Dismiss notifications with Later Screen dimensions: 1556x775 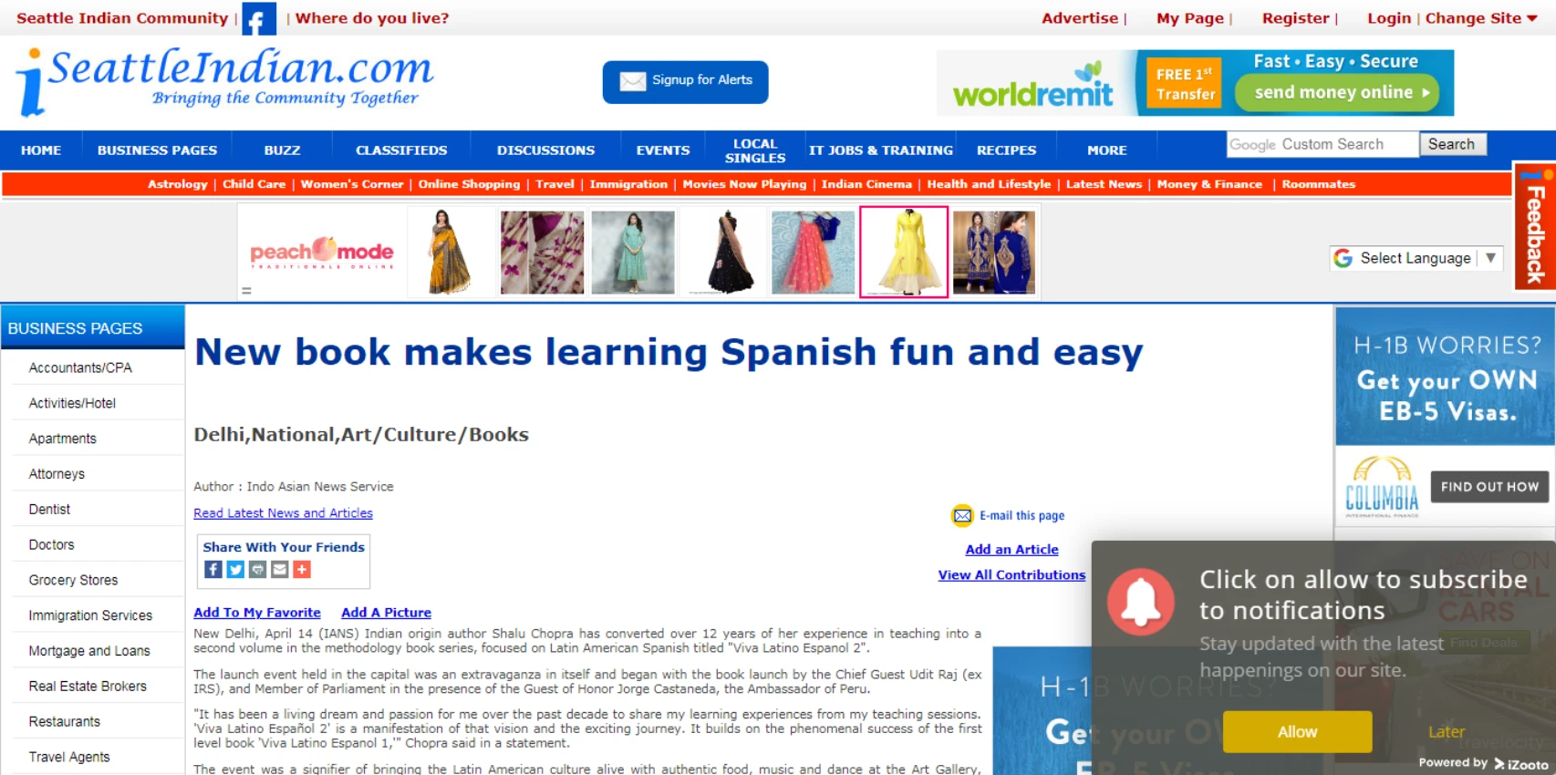[1446, 732]
